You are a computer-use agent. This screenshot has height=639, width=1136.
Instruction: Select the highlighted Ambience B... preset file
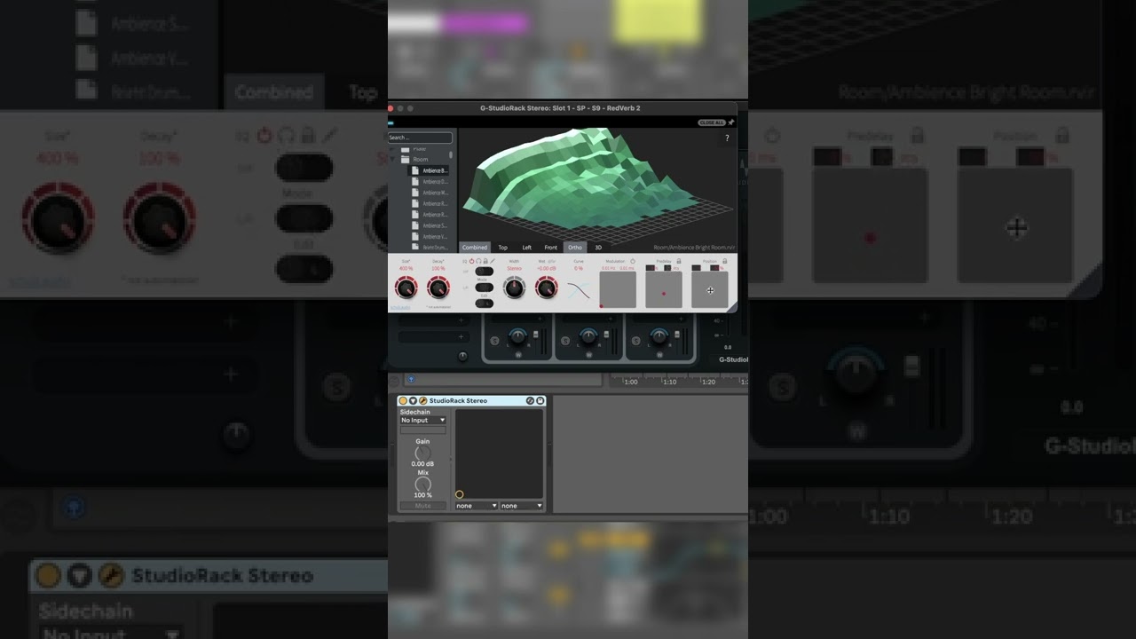click(429, 170)
